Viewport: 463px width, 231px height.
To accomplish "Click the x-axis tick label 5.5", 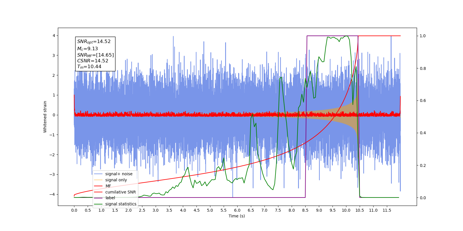I will (224, 210).
